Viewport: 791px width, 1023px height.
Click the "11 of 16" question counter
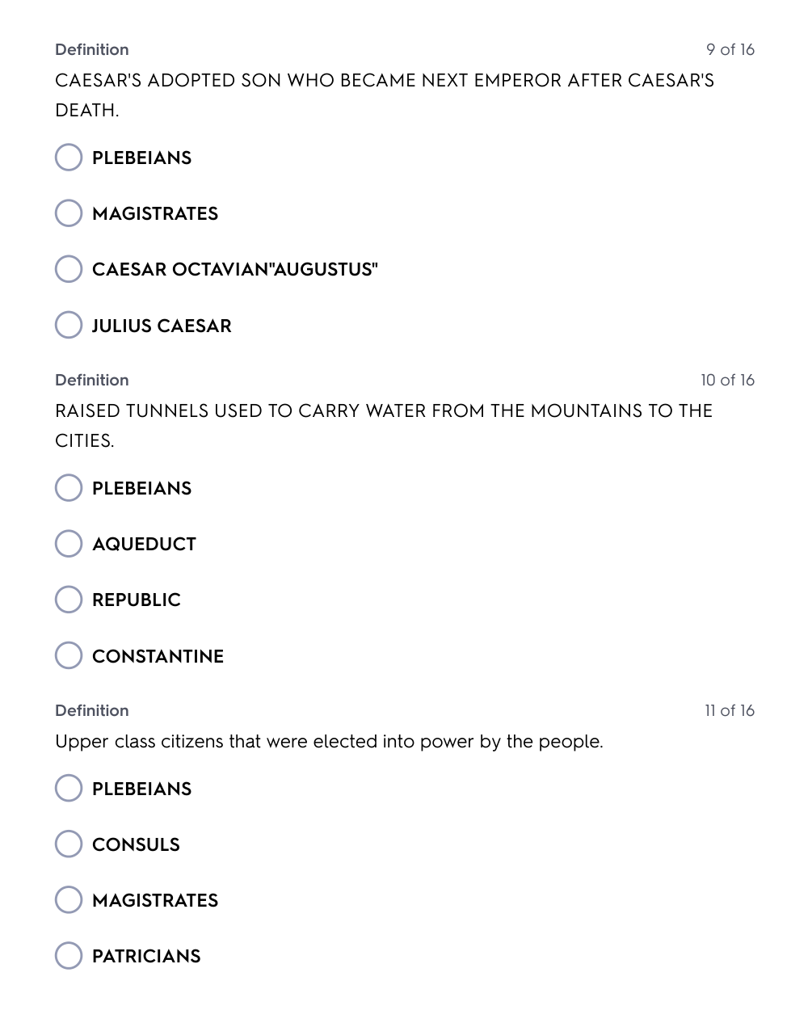pos(729,710)
